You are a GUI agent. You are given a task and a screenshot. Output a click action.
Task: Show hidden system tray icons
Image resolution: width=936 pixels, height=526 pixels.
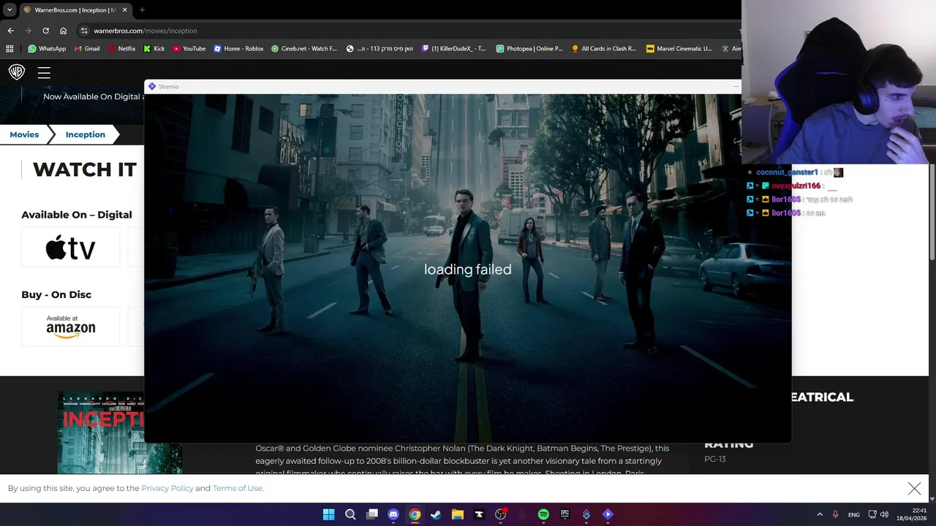click(x=820, y=514)
